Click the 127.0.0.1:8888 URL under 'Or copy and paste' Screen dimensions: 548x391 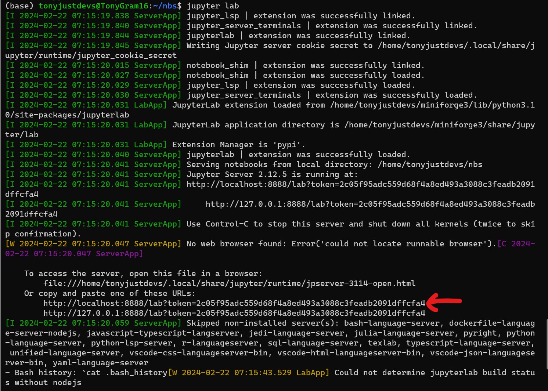(234, 313)
